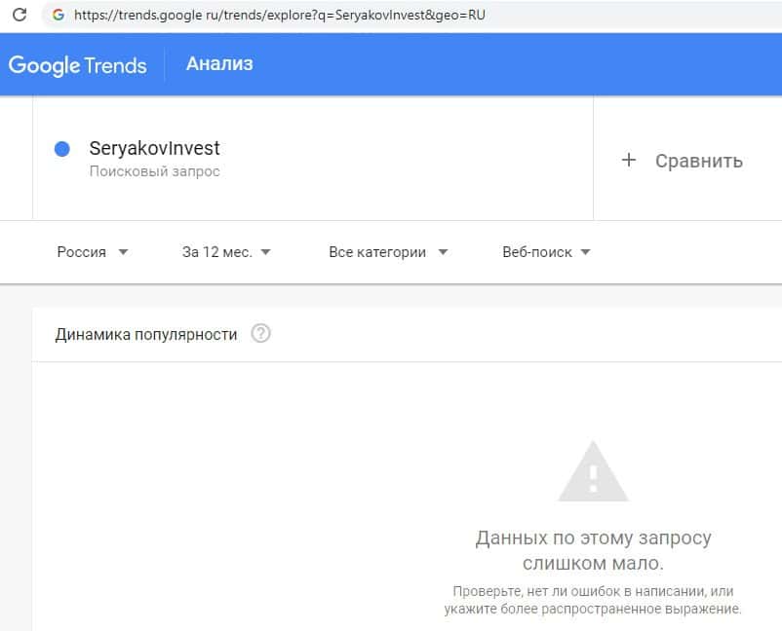Click the arrow next to Веб-поиск
Image resolution: width=782 pixels, height=631 pixels.
(x=585, y=252)
